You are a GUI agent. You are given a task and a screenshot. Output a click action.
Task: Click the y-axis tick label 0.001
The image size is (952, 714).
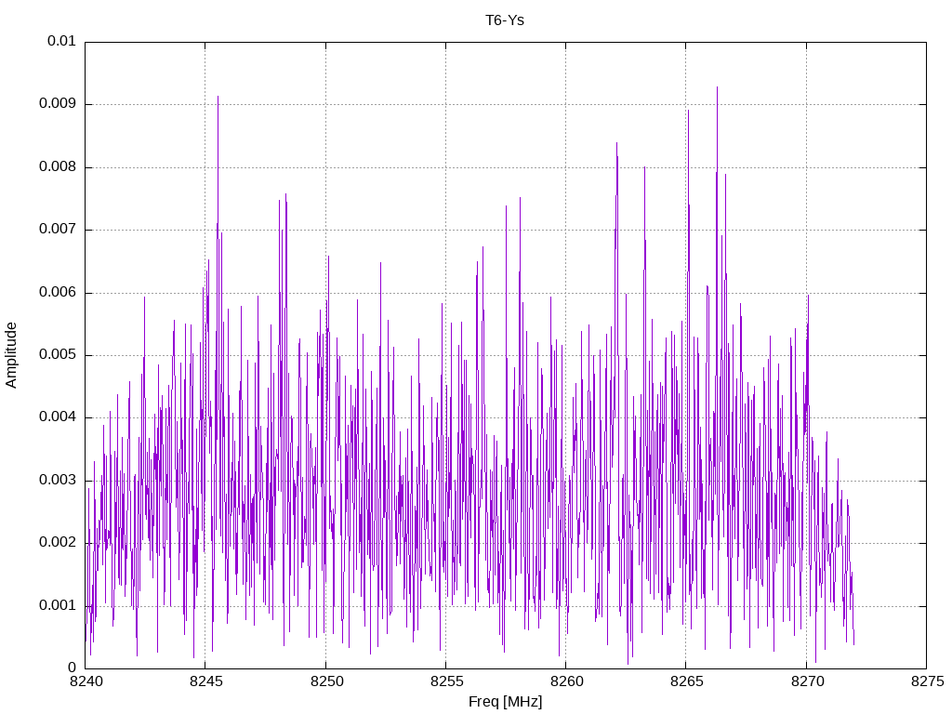(58, 605)
